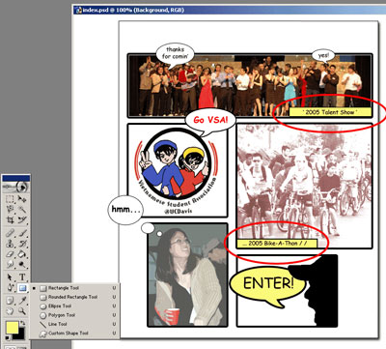Screen dimensions: 386x349
Task: Select the Move tool
Action: 22,199
